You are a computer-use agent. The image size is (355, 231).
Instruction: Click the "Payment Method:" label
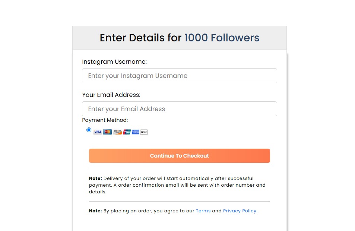(105, 120)
